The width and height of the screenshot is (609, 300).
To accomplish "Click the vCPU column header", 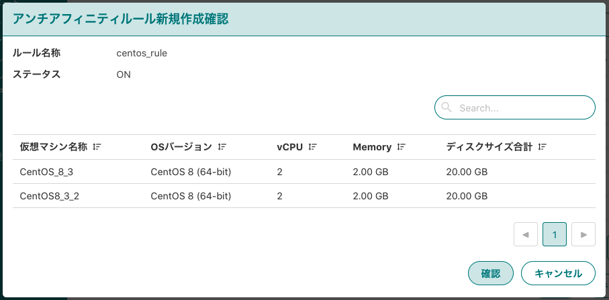I will (290, 147).
